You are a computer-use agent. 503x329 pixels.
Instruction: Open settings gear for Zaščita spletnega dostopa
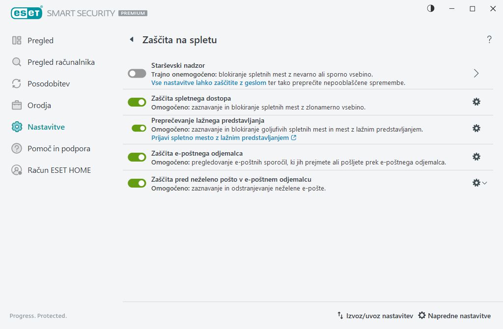pyautogui.click(x=476, y=102)
